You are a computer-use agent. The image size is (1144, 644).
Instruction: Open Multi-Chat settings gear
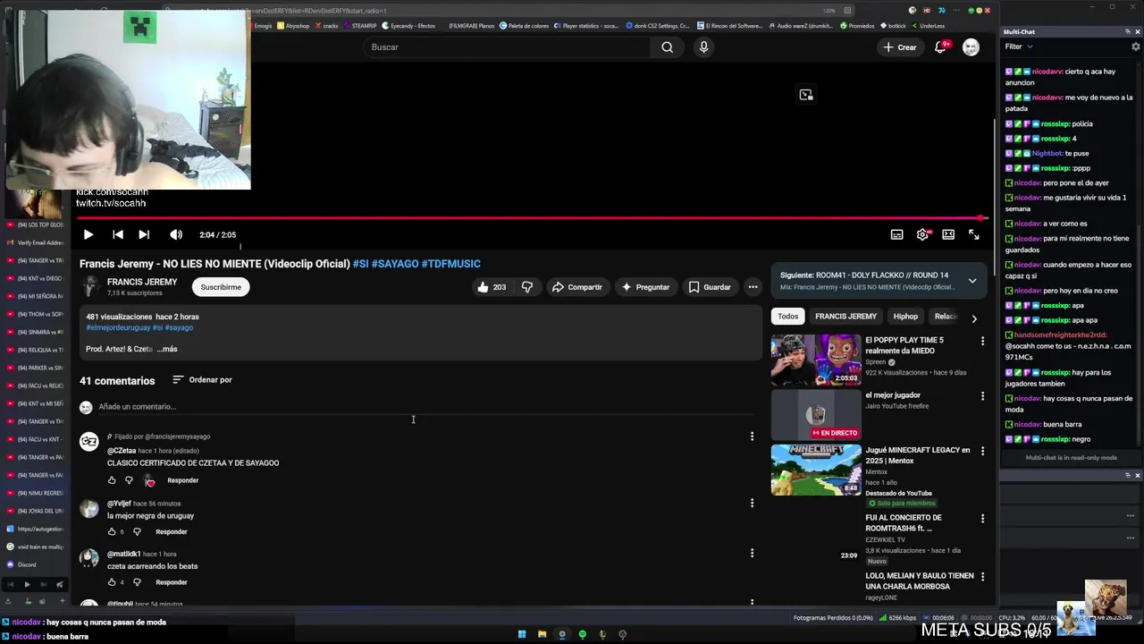pyautogui.click(x=1136, y=47)
